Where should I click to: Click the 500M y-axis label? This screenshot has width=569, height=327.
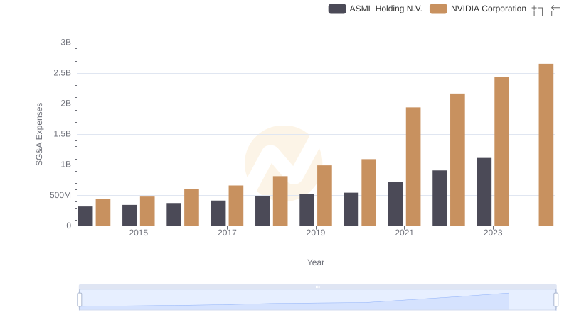coord(60,195)
